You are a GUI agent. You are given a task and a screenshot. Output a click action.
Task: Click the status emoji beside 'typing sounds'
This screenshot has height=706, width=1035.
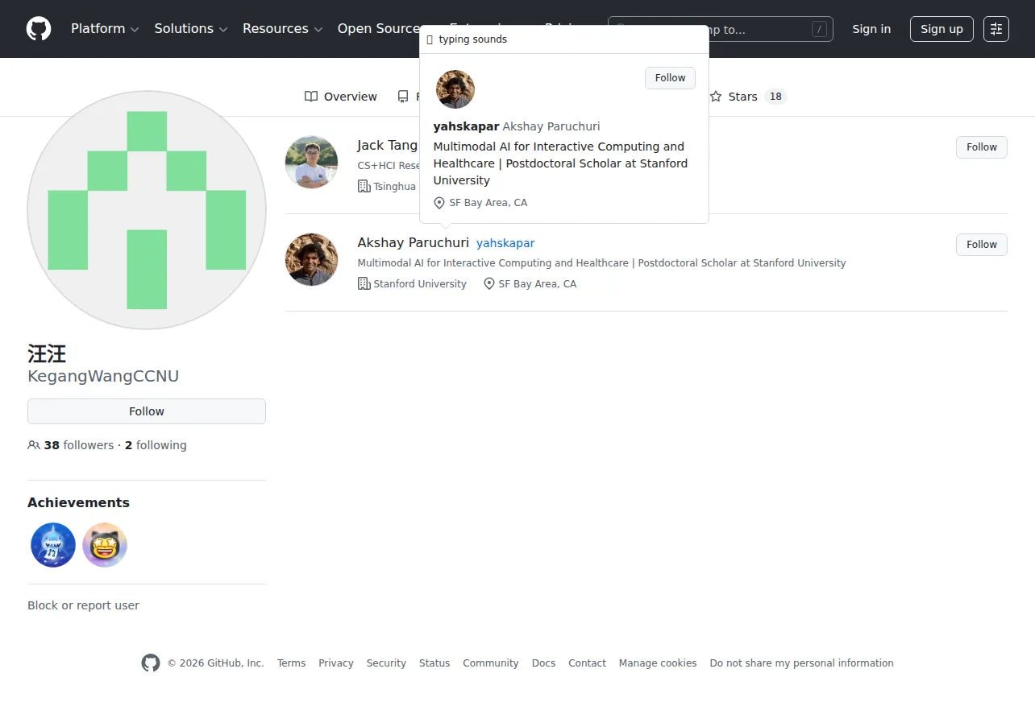(430, 39)
